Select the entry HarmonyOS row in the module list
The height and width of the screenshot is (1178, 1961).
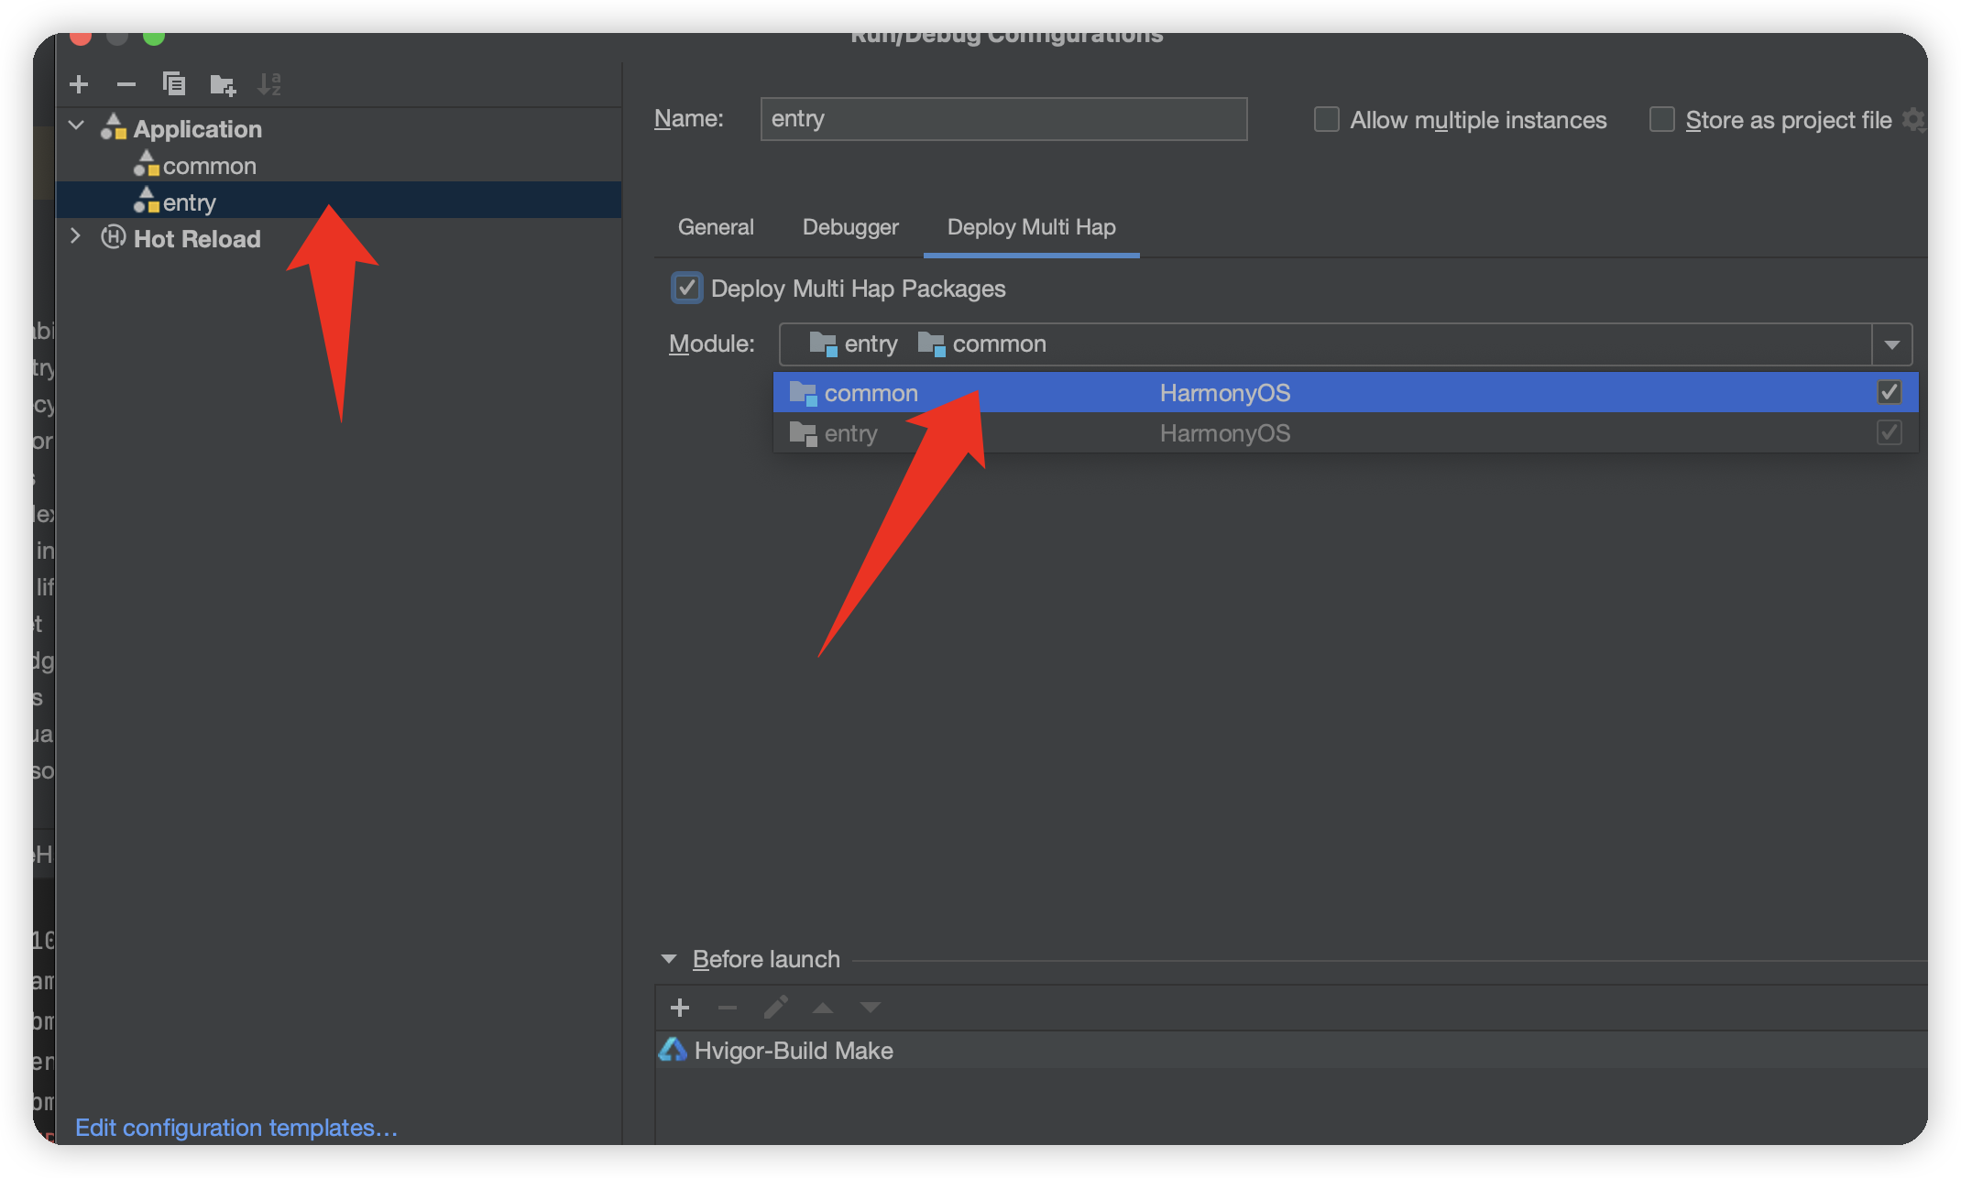click(1345, 432)
